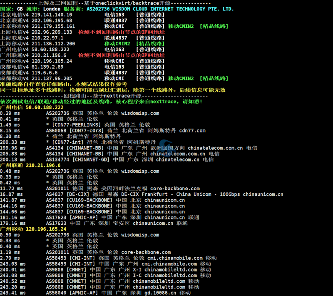Select IP 221.179.155.161 for 北京移动v4
This screenshot has height=296, width=333.
(53, 26)
